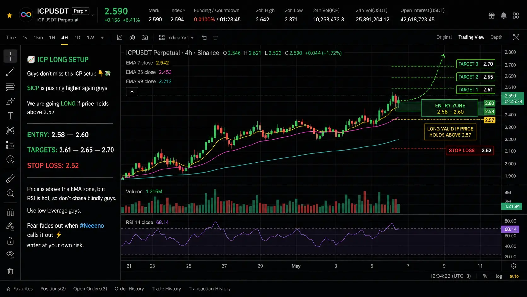Image resolution: width=527 pixels, height=297 pixels.
Task: Open the emoji icons tool
Action: (x=10, y=160)
